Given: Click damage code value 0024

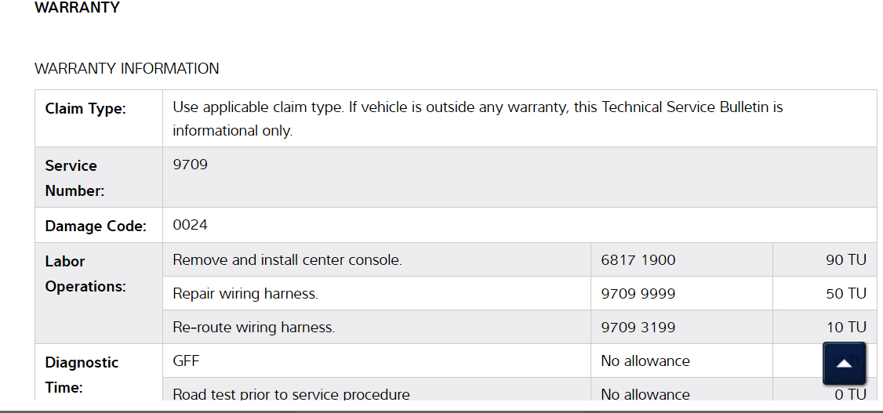Looking at the screenshot, I should pos(190,225).
